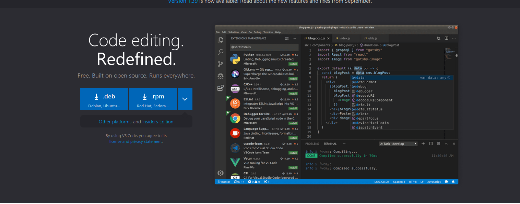Open the panel's more tabs ellipsis

pos(344,144)
